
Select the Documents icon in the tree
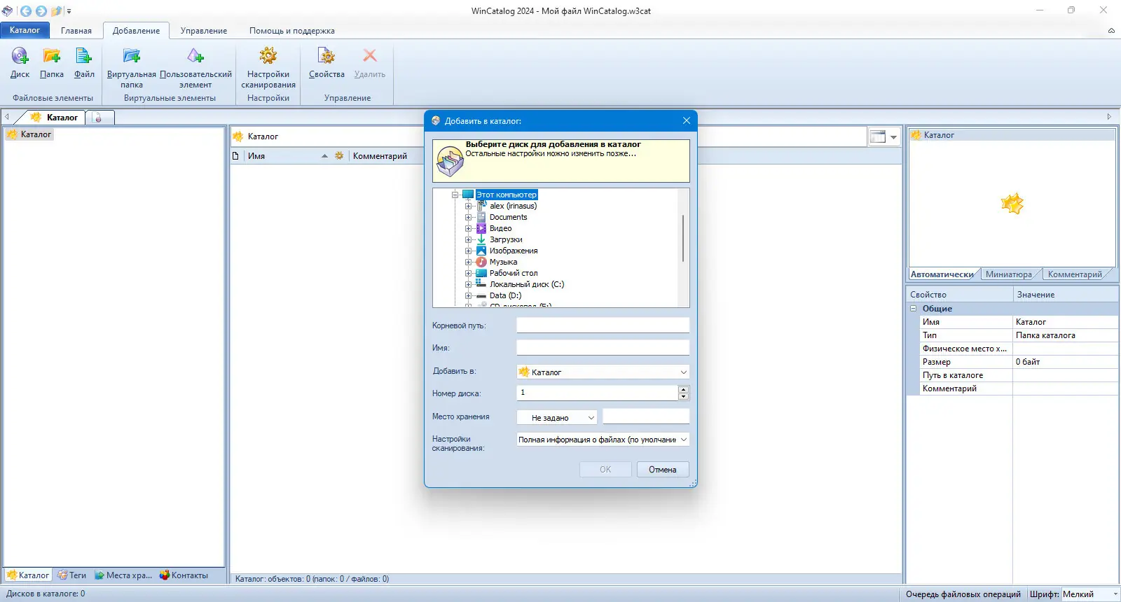point(481,217)
